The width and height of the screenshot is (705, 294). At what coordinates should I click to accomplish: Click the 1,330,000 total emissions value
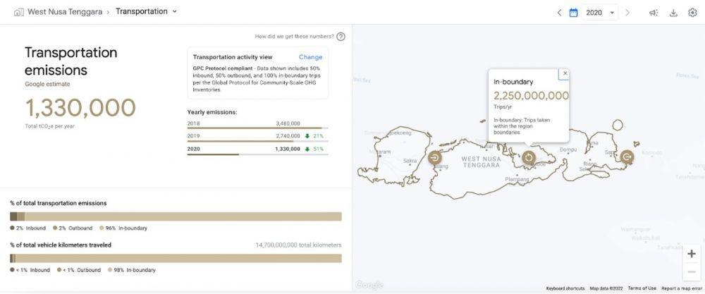pyautogui.click(x=80, y=108)
